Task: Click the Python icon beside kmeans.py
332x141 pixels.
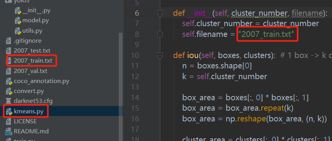Action: tap(9, 111)
